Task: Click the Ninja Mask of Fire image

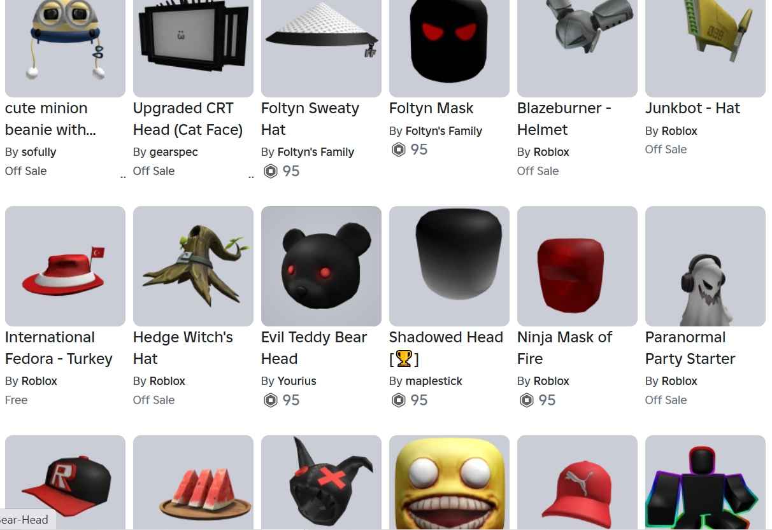Action: pyautogui.click(x=577, y=266)
